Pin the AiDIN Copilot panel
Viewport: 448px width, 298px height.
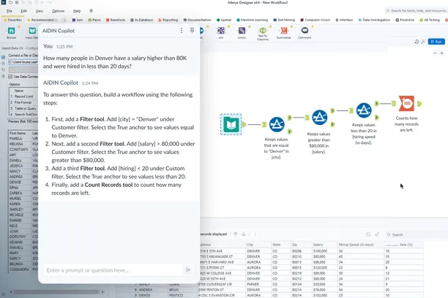pos(192,30)
